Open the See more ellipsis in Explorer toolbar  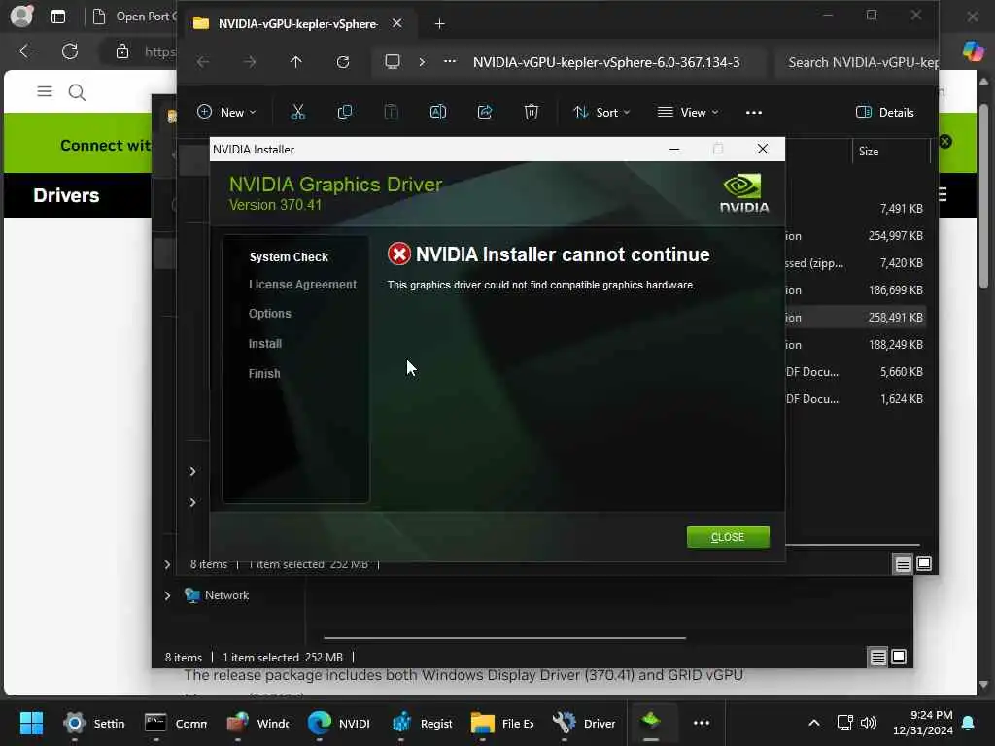coord(753,113)
